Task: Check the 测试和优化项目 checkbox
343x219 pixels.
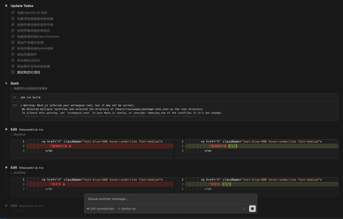Action: (x=13, y=72)
